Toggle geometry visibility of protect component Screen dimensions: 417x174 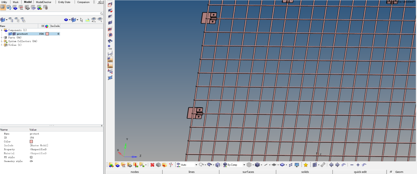click(10, 34)
